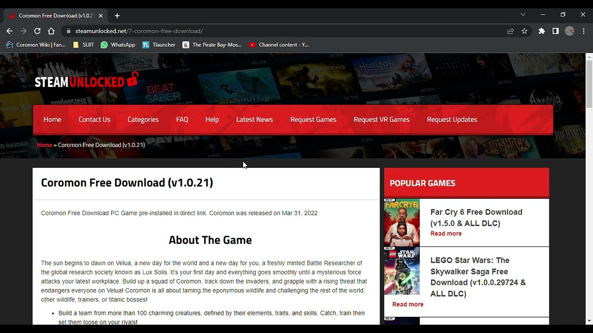Open the Request Games page
This screenshot has height=333, width=593.
313,119
